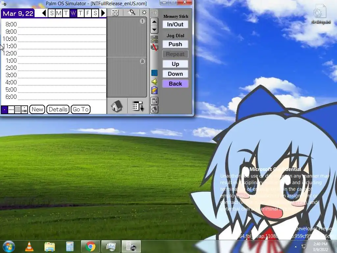This screenshot has width=337, height=253.
Task: Switch to Chrome in the taskbar
Action: pyautogui.click(x=91, y=246)
